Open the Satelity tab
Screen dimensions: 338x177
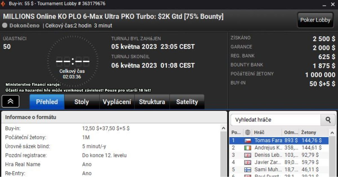point(187,102)
